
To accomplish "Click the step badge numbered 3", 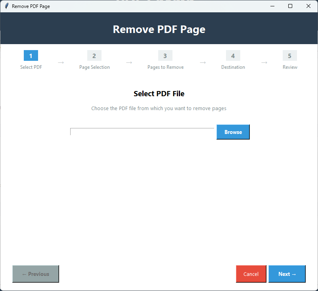I will 165,56.
